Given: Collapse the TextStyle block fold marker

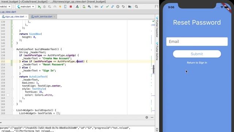Looking at the screenshot, I should [12, 89].
